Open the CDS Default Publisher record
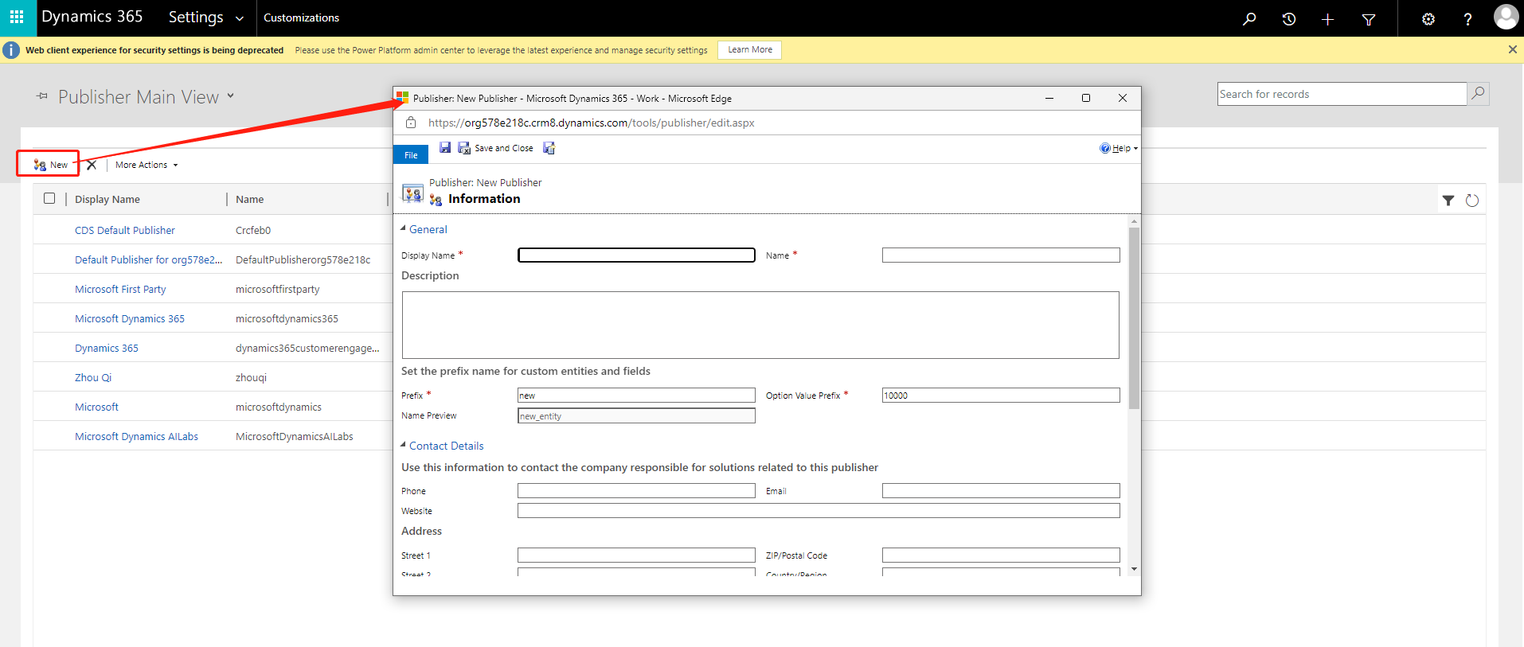The width and height of the screenshot is (1524, 647). click(125, 230)
